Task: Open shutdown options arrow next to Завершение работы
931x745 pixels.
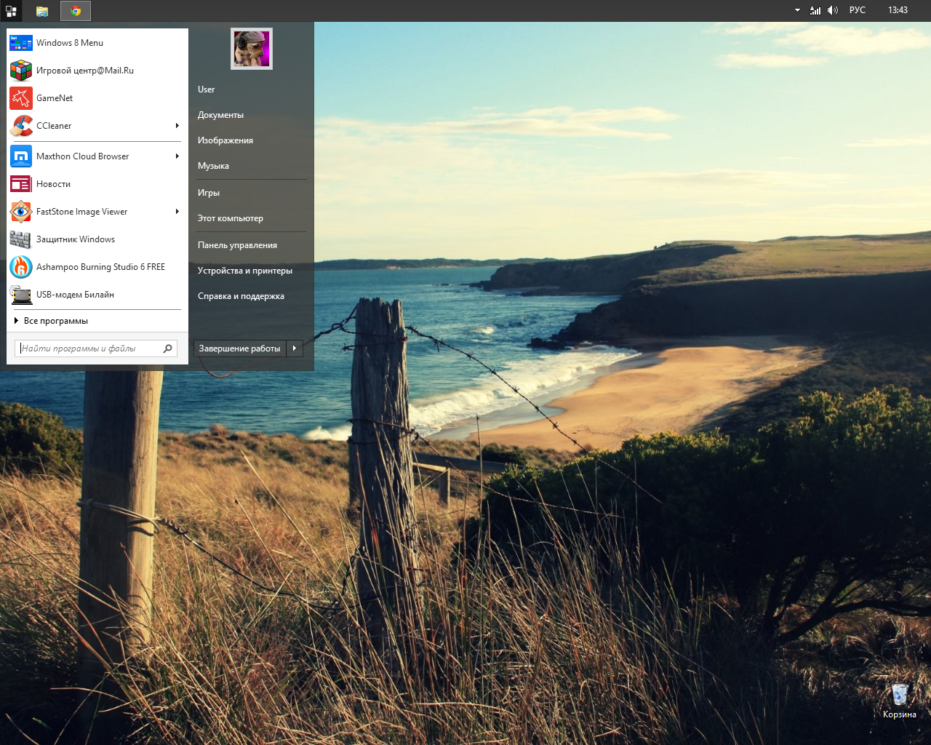Action: pyautogui.click(x=295, y=348)
